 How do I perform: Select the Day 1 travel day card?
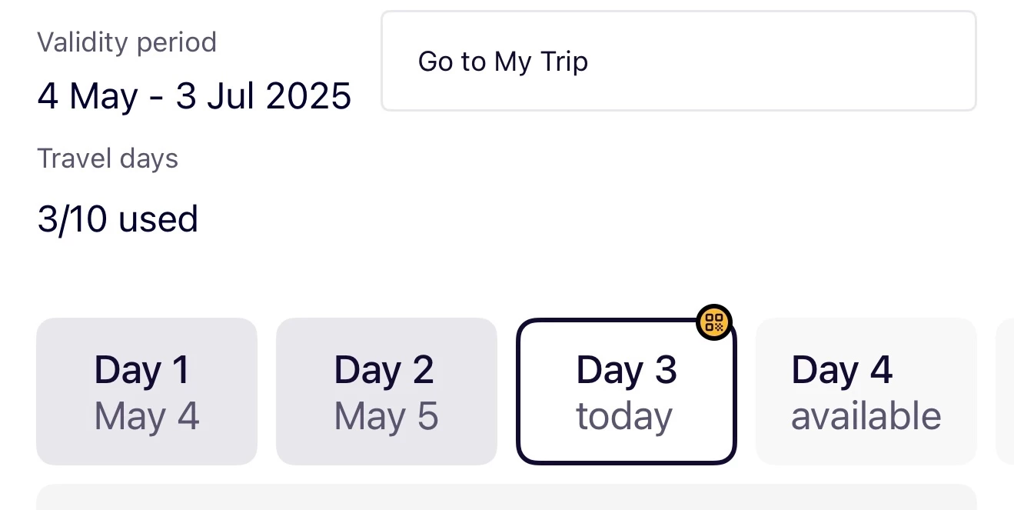147,392
